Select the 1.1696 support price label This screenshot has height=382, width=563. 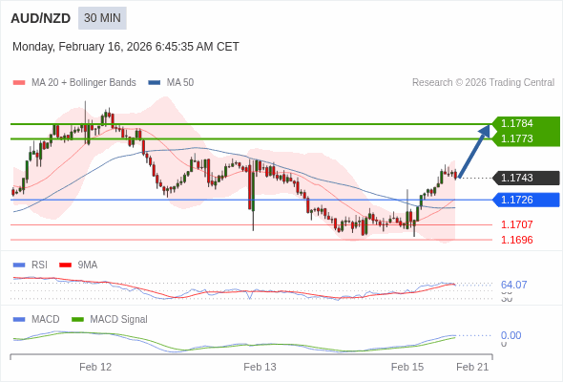(x=516, y=240)
